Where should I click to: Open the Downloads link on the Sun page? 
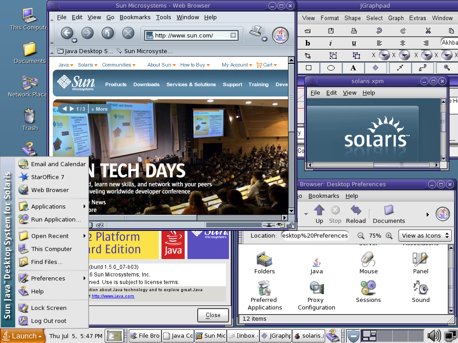click(146, 84)
